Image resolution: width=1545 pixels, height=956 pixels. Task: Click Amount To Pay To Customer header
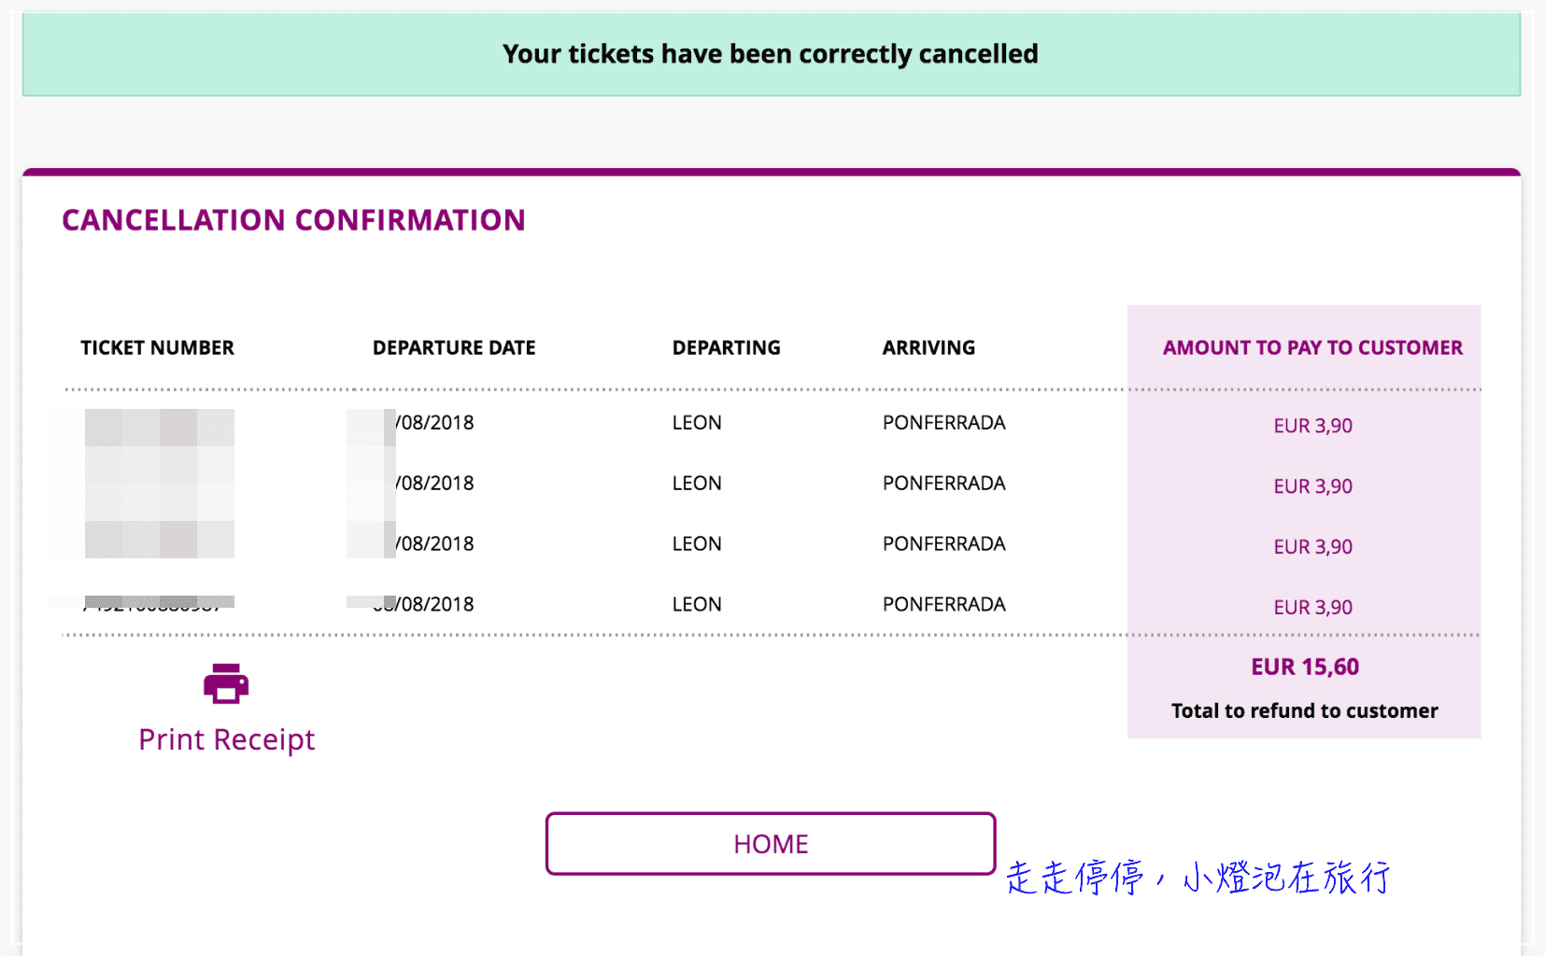1312,347
